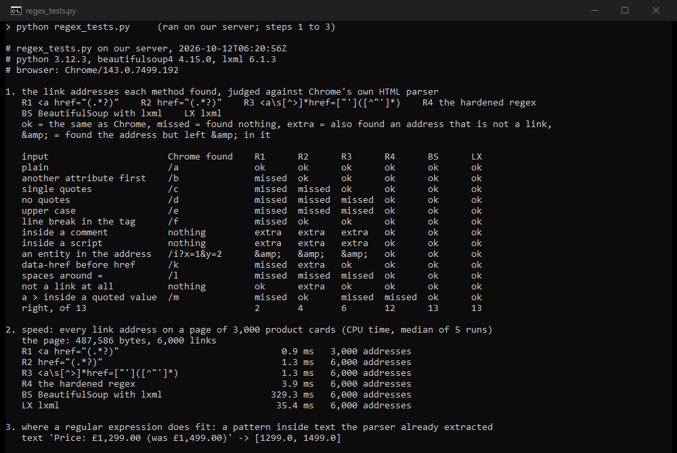
Task: Maximize the regex_tests.py console window
Action: (625, 10)
